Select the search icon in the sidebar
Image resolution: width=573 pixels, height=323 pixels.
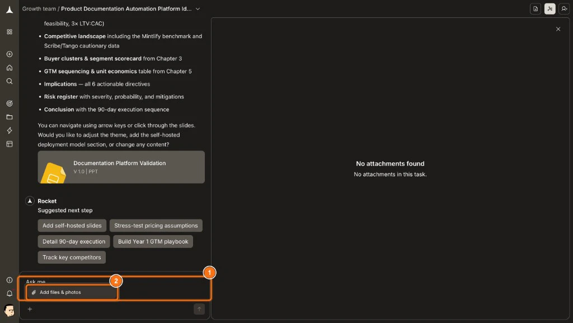[9, 81]
